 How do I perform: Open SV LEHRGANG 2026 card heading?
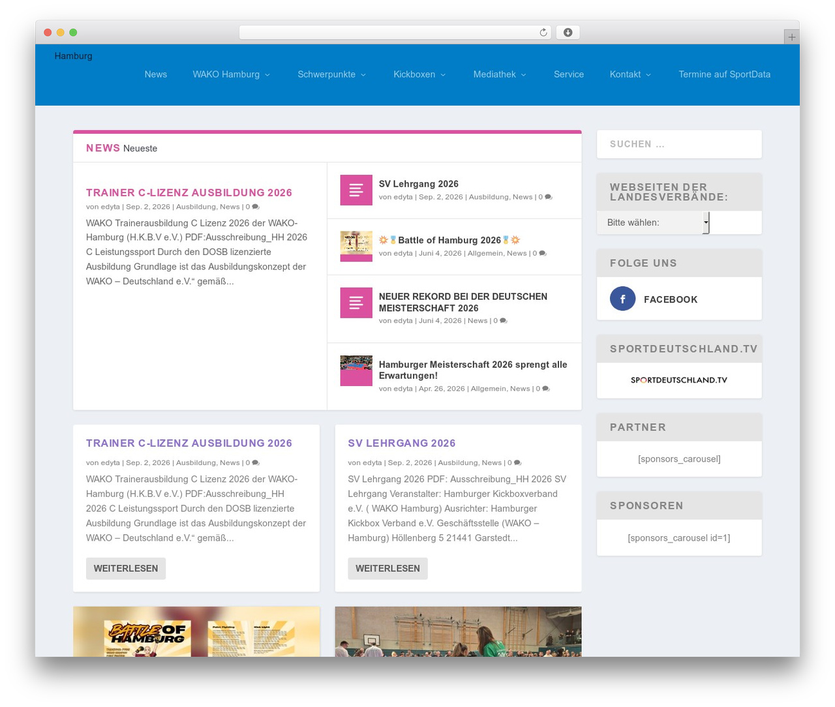pyautogui.click(x=402, y=443)
